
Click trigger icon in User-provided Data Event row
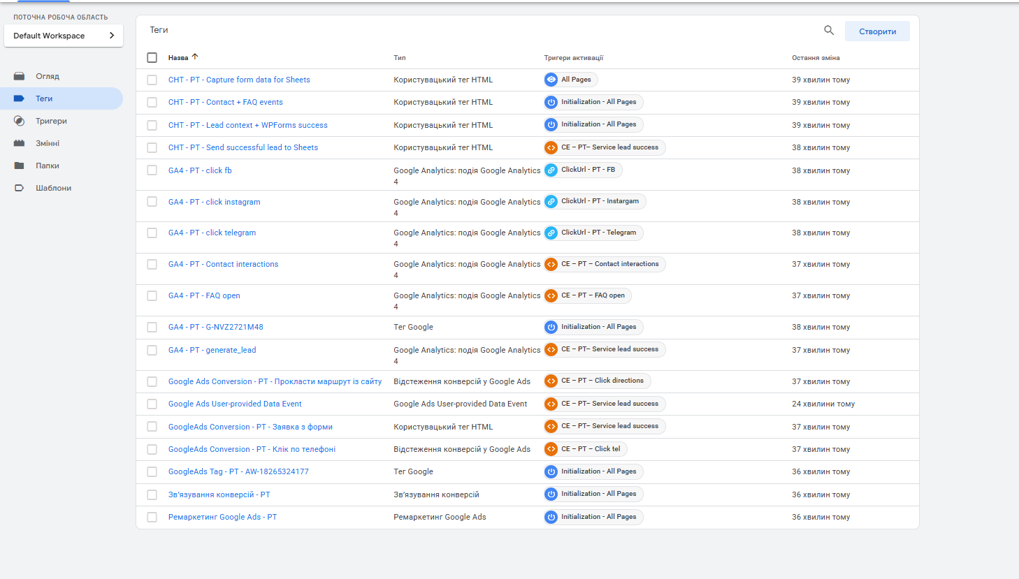pos(551,404)
